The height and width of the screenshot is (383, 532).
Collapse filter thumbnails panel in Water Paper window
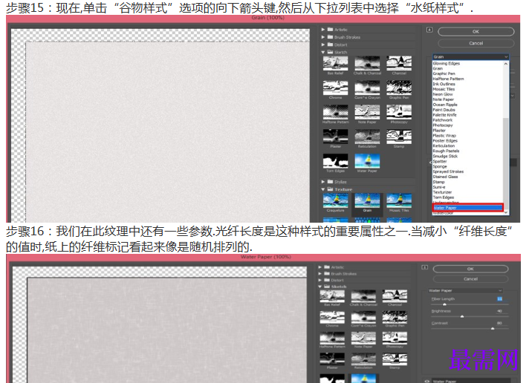[x=424, y=267]
